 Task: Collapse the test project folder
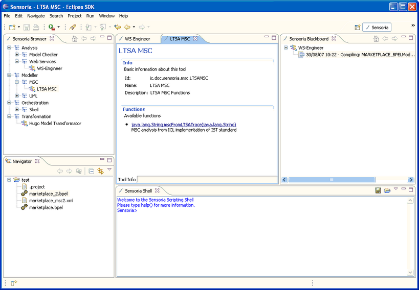point(9,180)
